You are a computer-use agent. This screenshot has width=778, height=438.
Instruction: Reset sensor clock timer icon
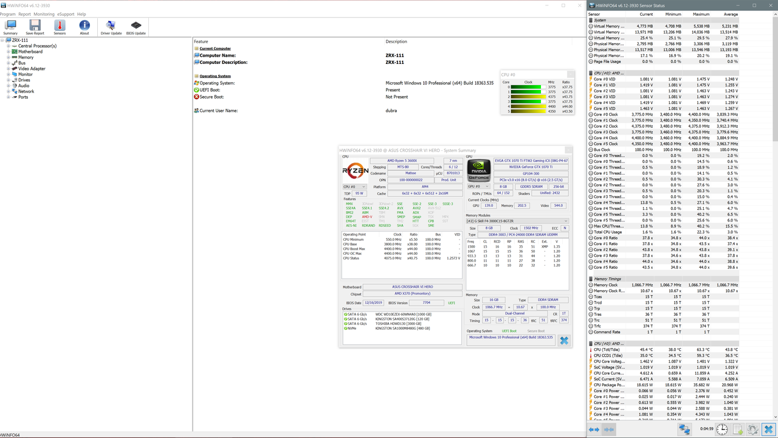721,429
